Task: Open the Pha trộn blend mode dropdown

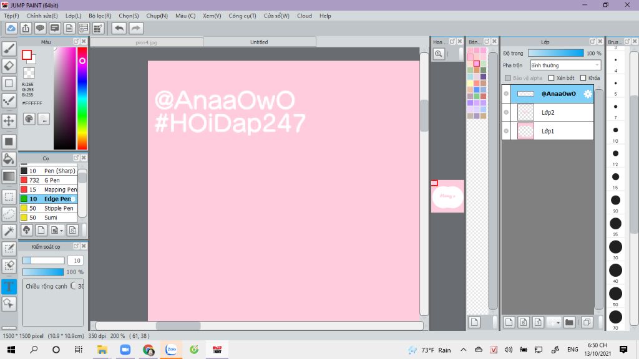Action: pos(565,65)
